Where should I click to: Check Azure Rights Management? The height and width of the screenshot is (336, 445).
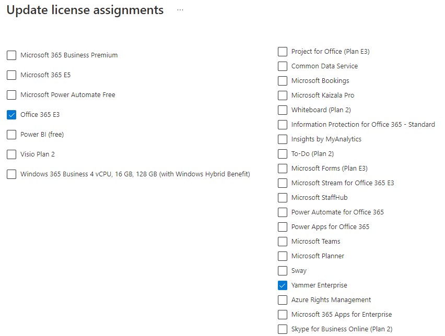tap(282, 299)
